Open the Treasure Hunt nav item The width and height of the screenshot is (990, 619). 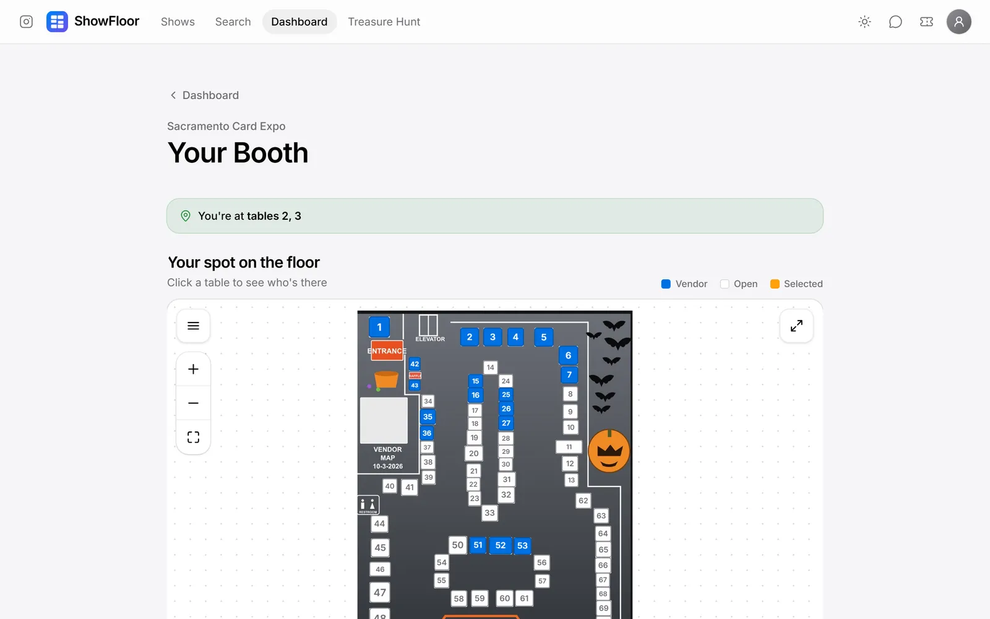click(384, 22)
